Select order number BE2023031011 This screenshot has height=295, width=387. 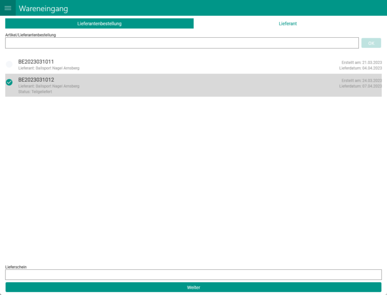point(36,62)
